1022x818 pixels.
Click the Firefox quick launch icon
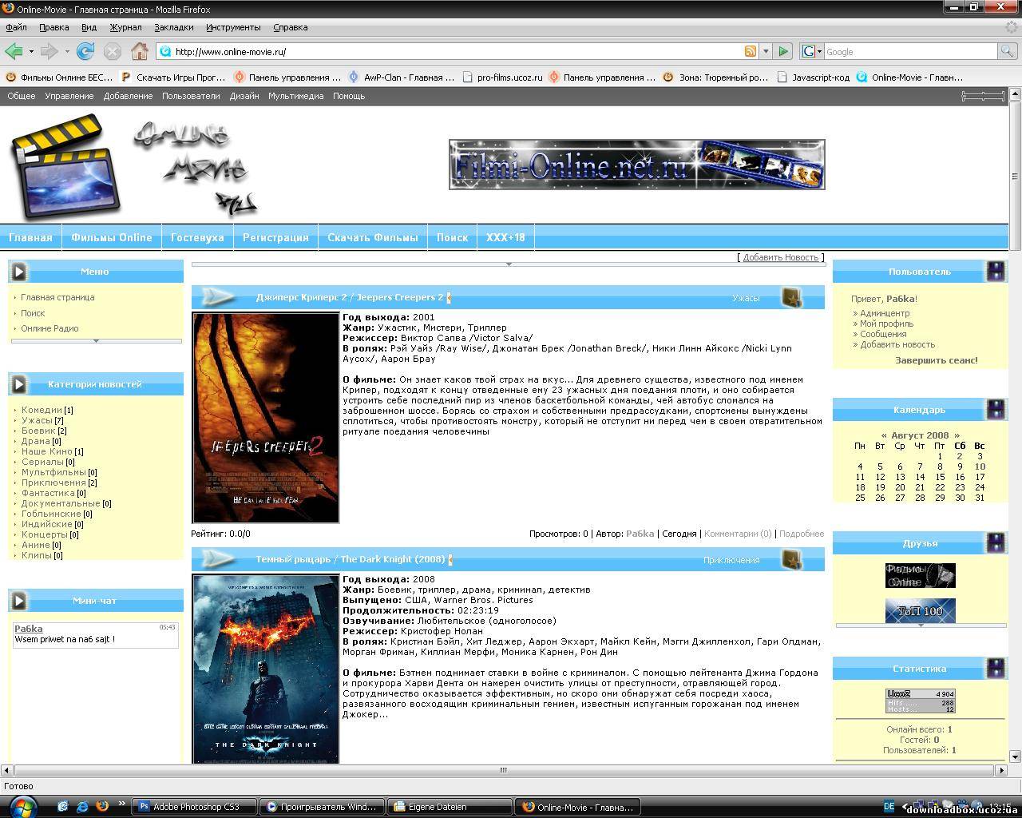pos(102,806)
